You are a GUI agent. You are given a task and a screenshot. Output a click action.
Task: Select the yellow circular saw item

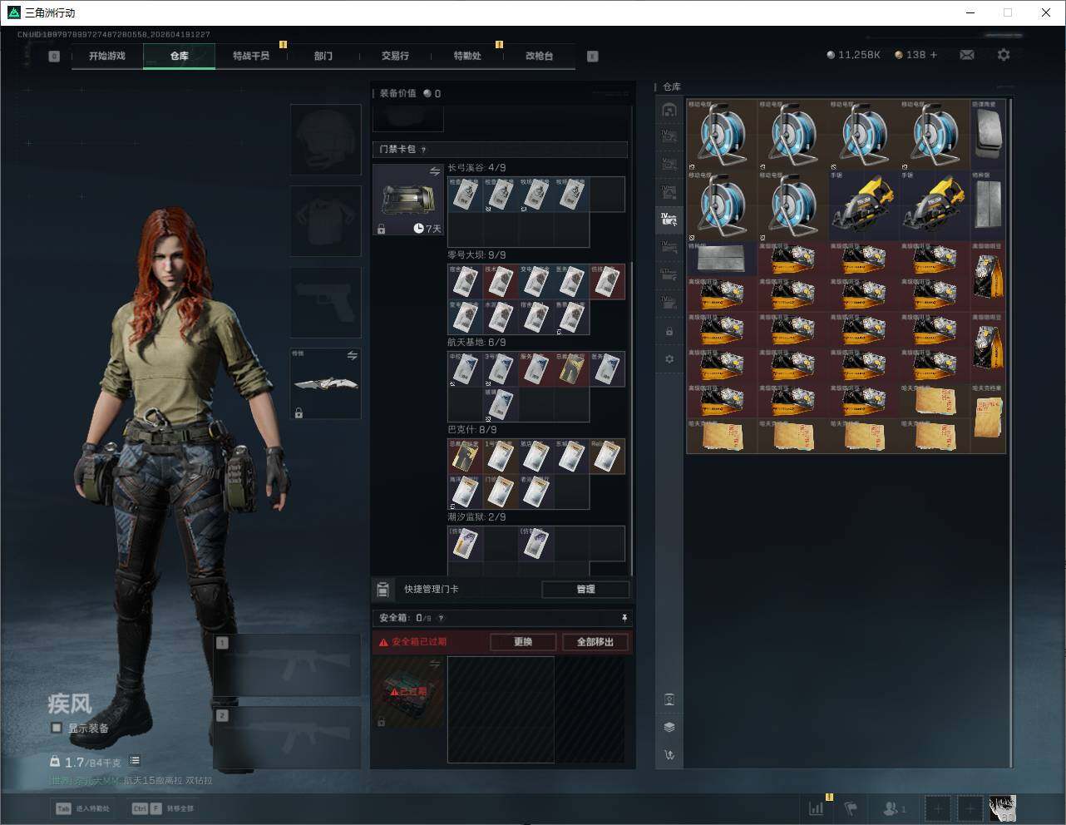863,206
